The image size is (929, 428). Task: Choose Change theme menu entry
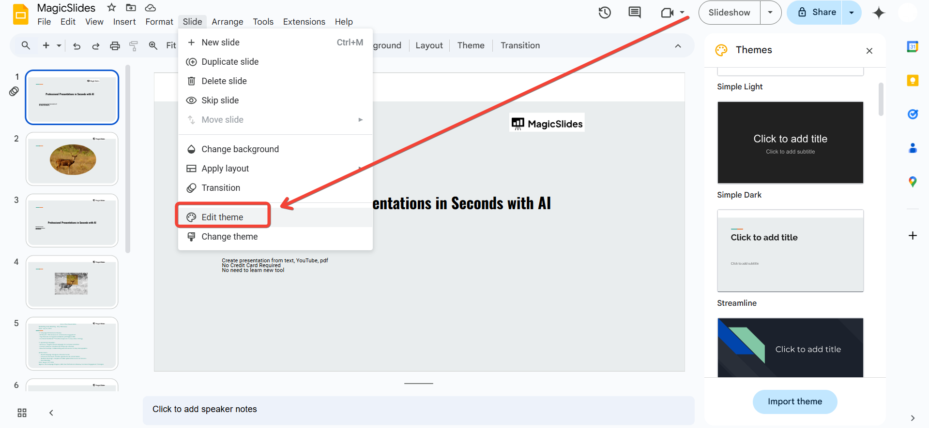pos(275,237)
